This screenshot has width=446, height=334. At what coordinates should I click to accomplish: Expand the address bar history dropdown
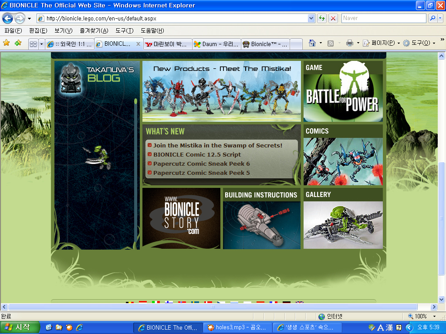coord(311,18)
